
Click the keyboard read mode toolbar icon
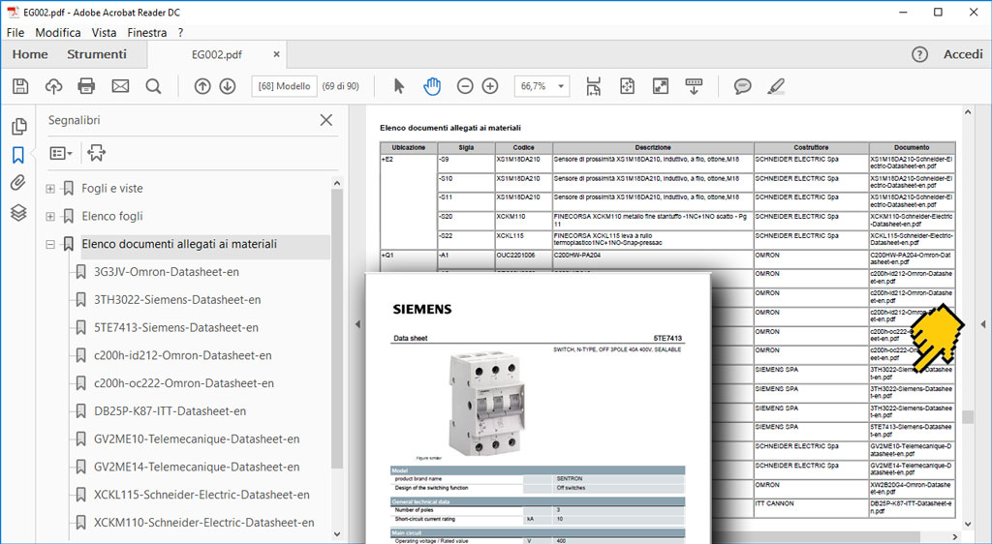click(x=694, y=86)
